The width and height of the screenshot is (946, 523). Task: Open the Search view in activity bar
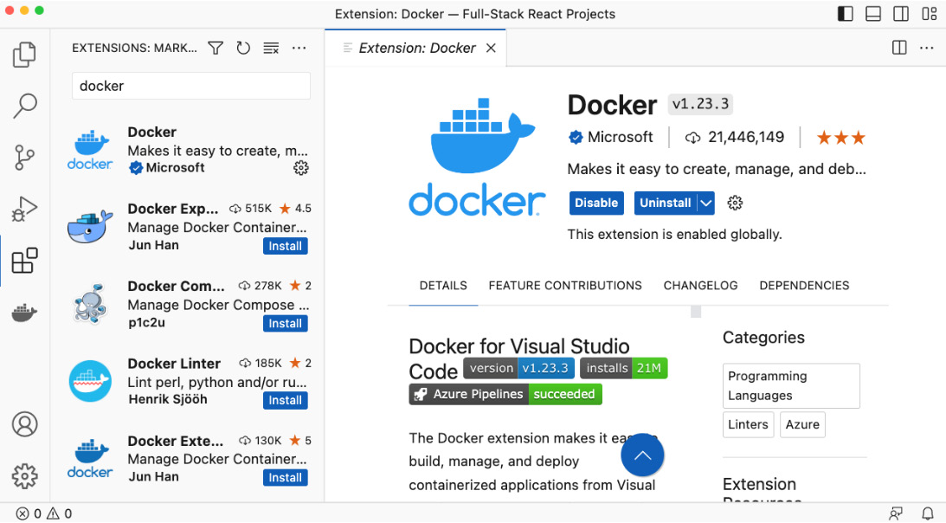[x=24, y=106]
